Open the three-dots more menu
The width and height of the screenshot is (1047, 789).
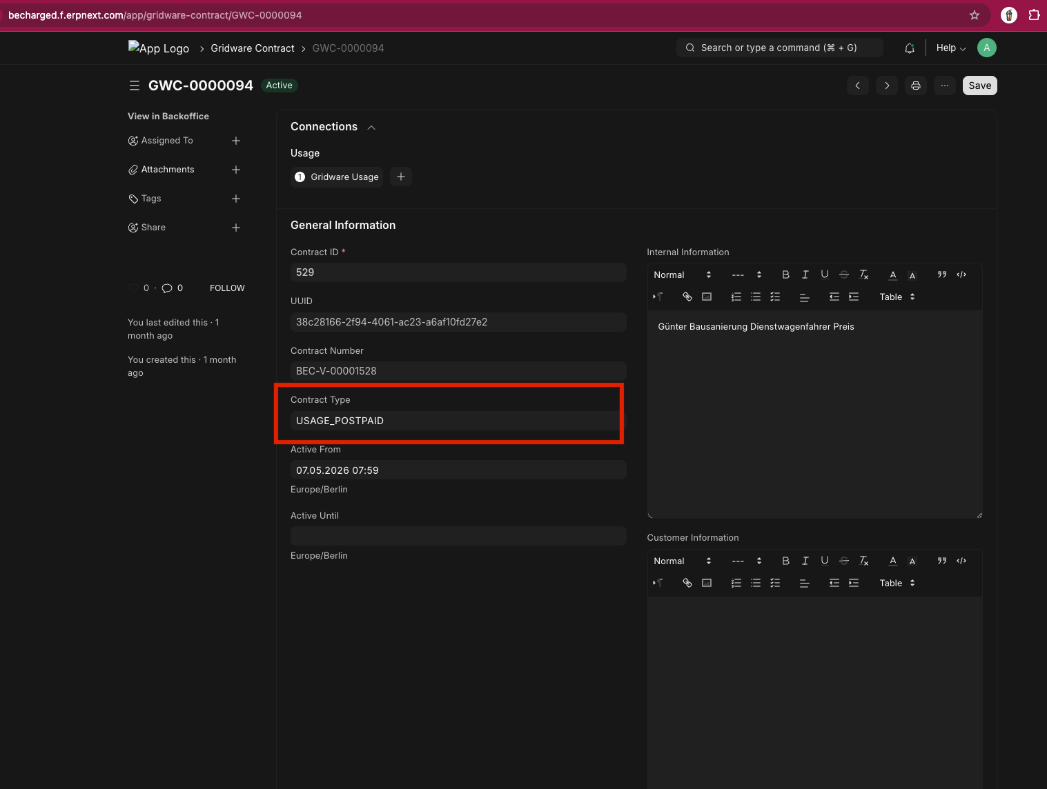point(945,86)
